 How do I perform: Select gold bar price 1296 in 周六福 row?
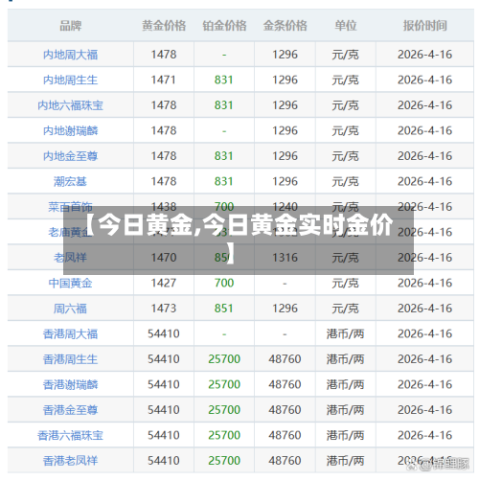coord(285,309)
